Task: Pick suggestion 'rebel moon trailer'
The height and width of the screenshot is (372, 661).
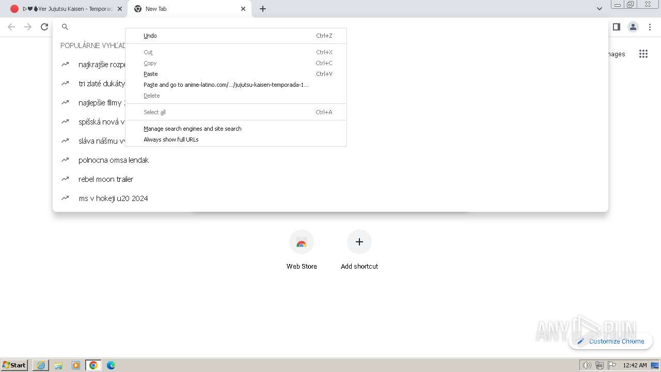Action: point(330,179)
